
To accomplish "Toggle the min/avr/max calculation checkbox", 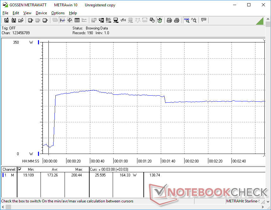I will [20, 169].
